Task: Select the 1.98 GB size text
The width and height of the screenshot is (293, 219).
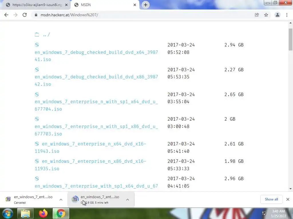Action: click(234, 161)
